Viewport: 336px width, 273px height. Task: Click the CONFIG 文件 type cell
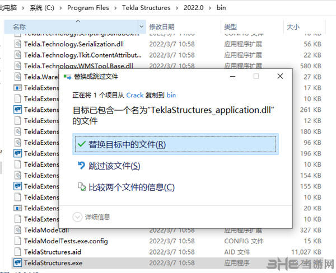click(x=244, y=241)
